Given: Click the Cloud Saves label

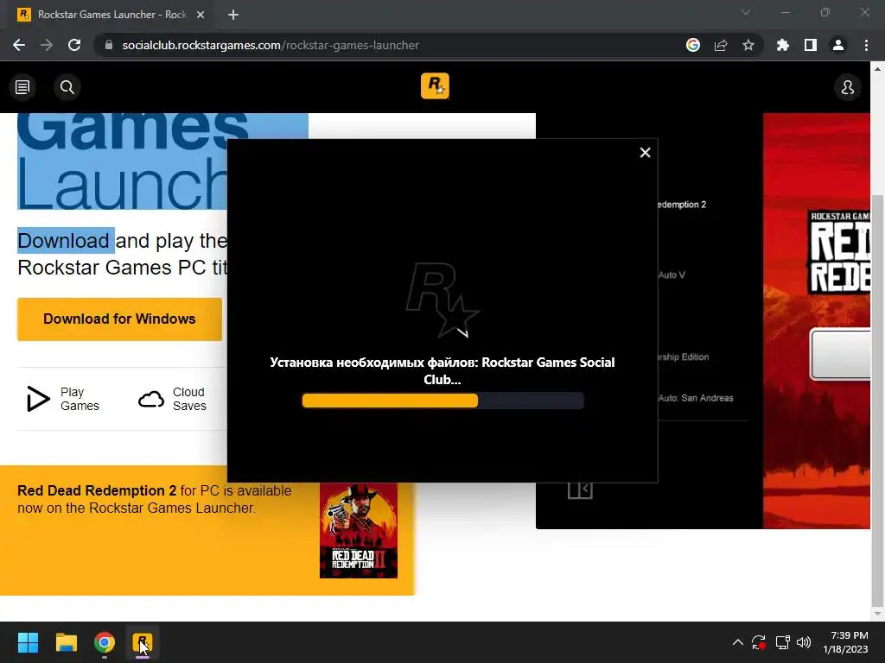Looking at the screenshot, I should coord(189,399).
